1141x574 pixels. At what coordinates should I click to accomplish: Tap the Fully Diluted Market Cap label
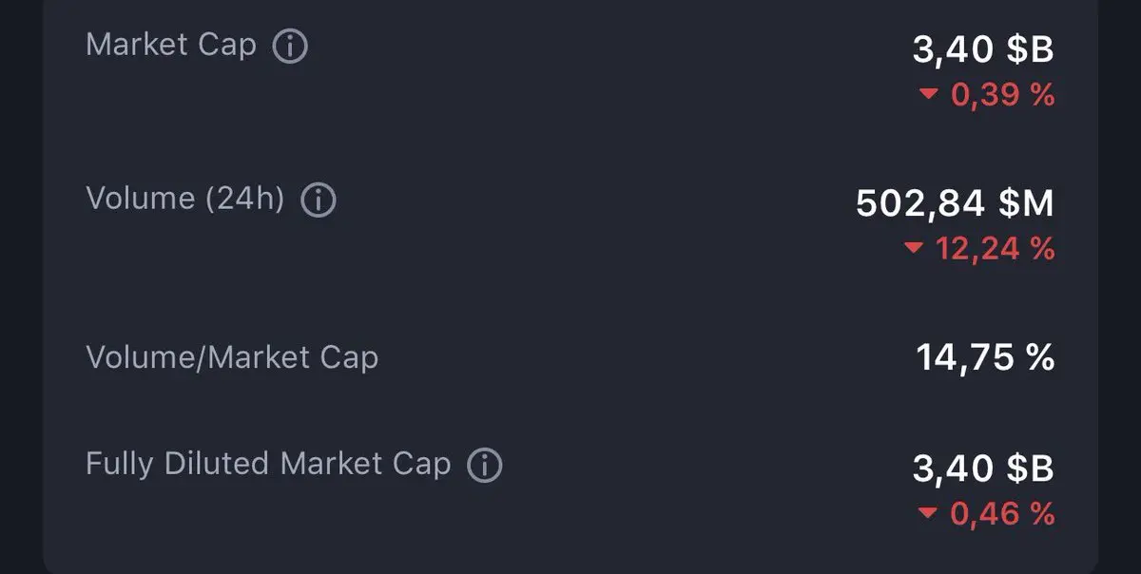[268, 464]
